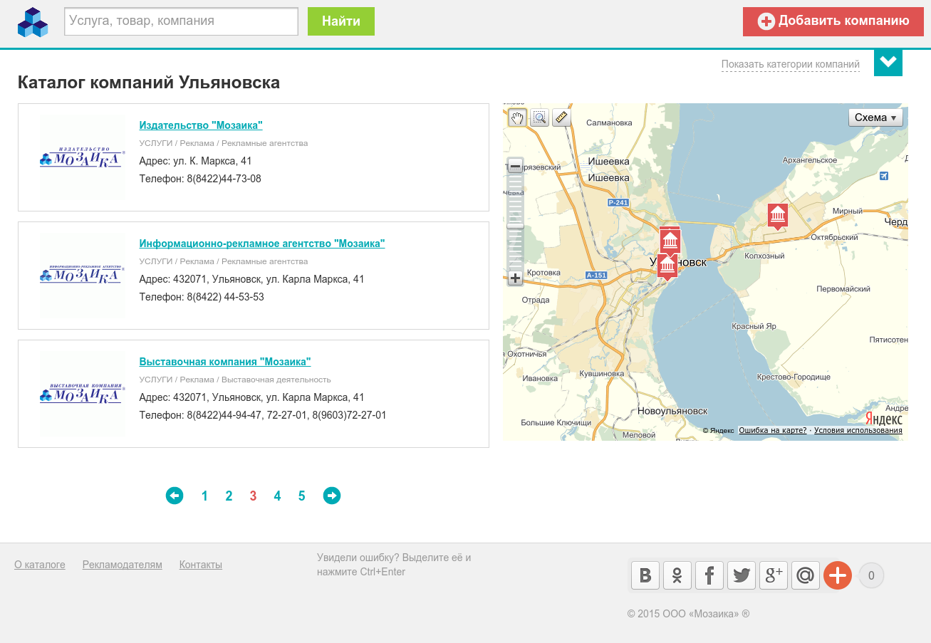The image size is (931, 643).
Task: Open Информационно-рекламное агентство "Мозаика" link
Action: [x=262, y=244]
